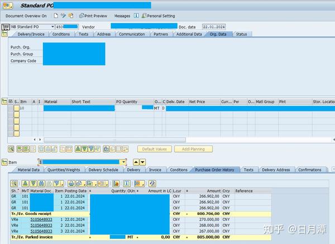Sort items descending in item overview

84,149
